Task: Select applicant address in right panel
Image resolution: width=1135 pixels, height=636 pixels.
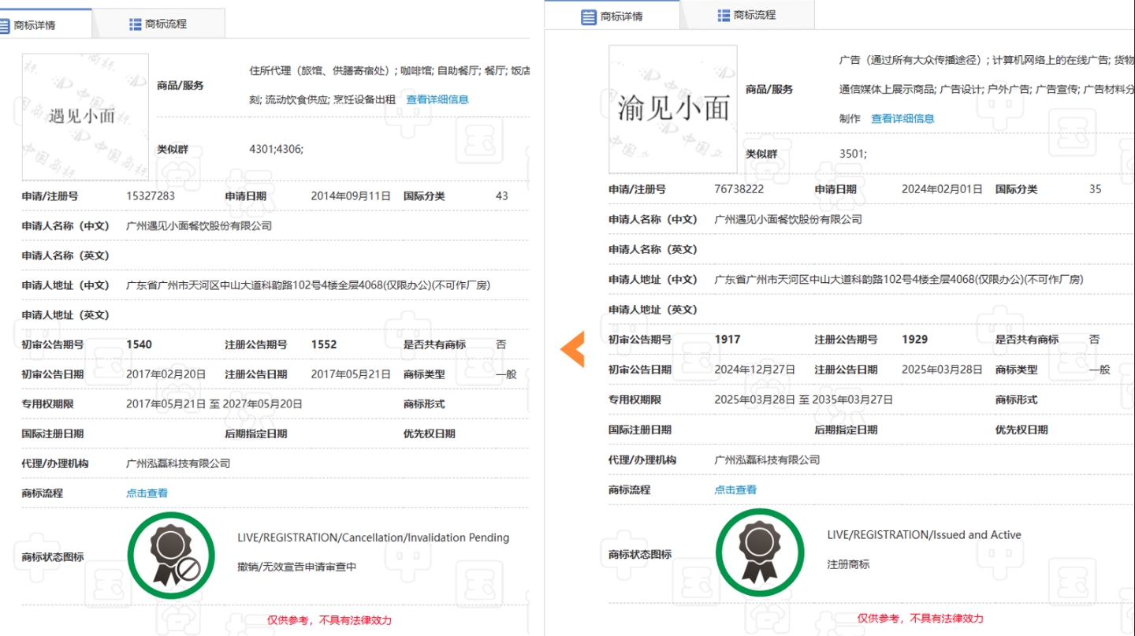Action: pyautogui.click(x=899, y=279)
